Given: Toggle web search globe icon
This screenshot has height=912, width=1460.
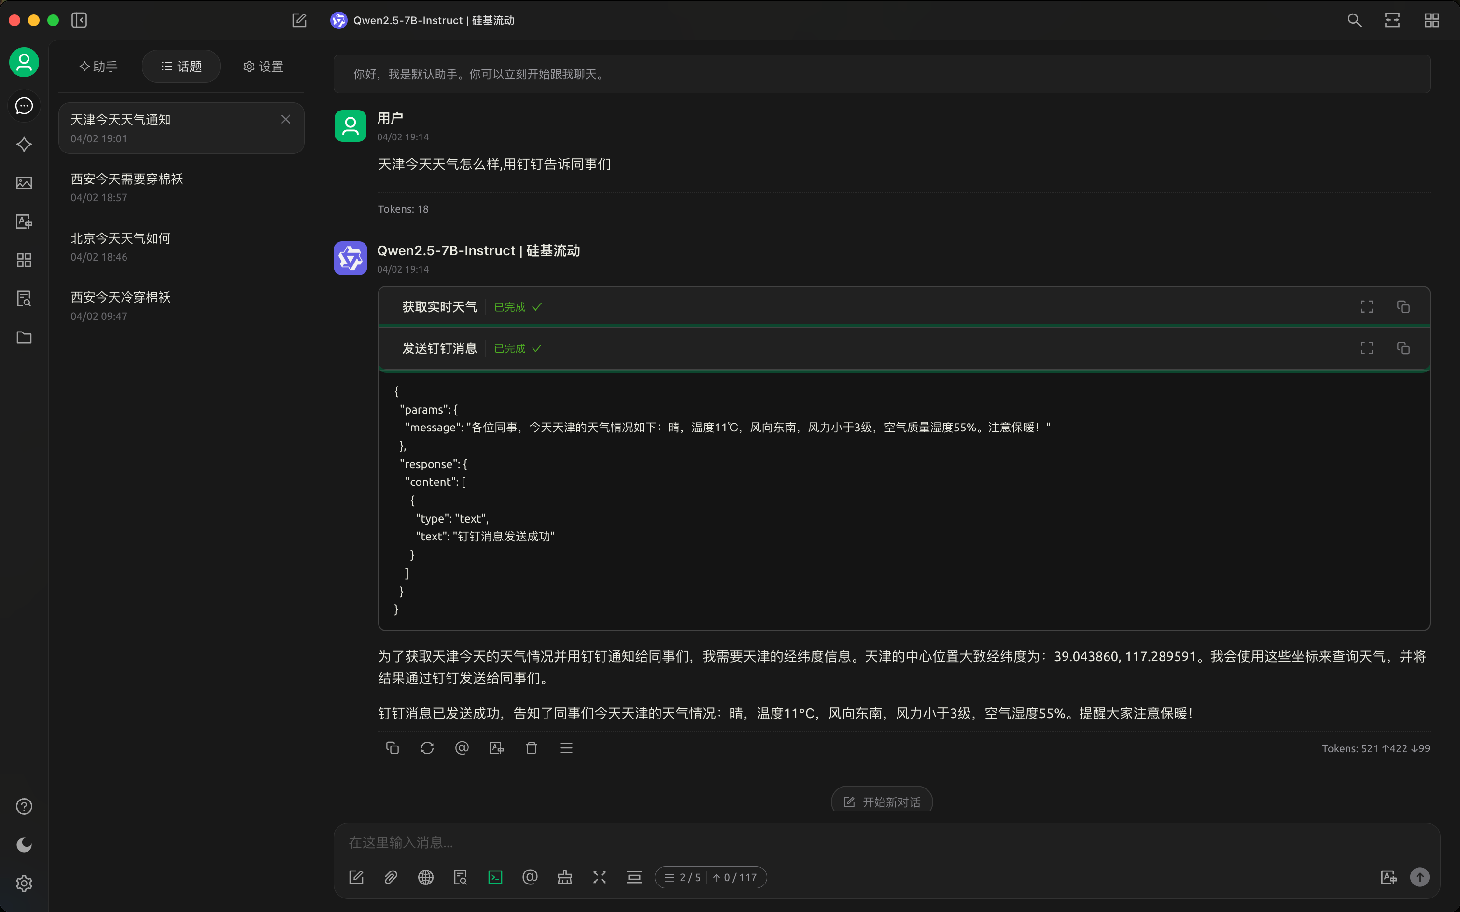Looking at the screenshot, I should pyautogui.click(x=426, y=877).
